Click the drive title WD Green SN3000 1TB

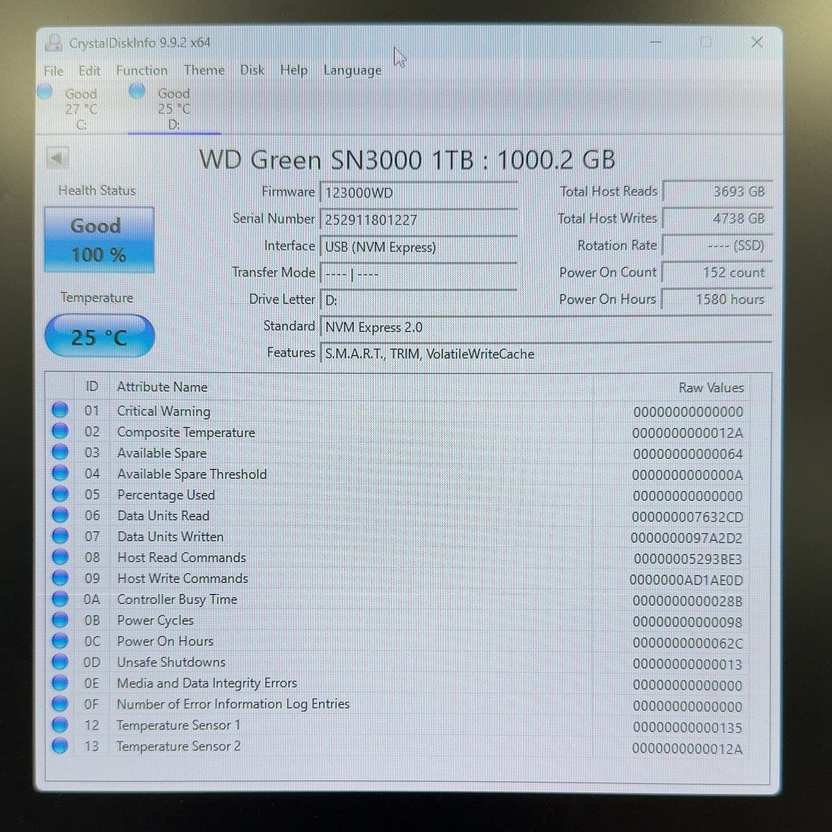(x=336, y=160)
